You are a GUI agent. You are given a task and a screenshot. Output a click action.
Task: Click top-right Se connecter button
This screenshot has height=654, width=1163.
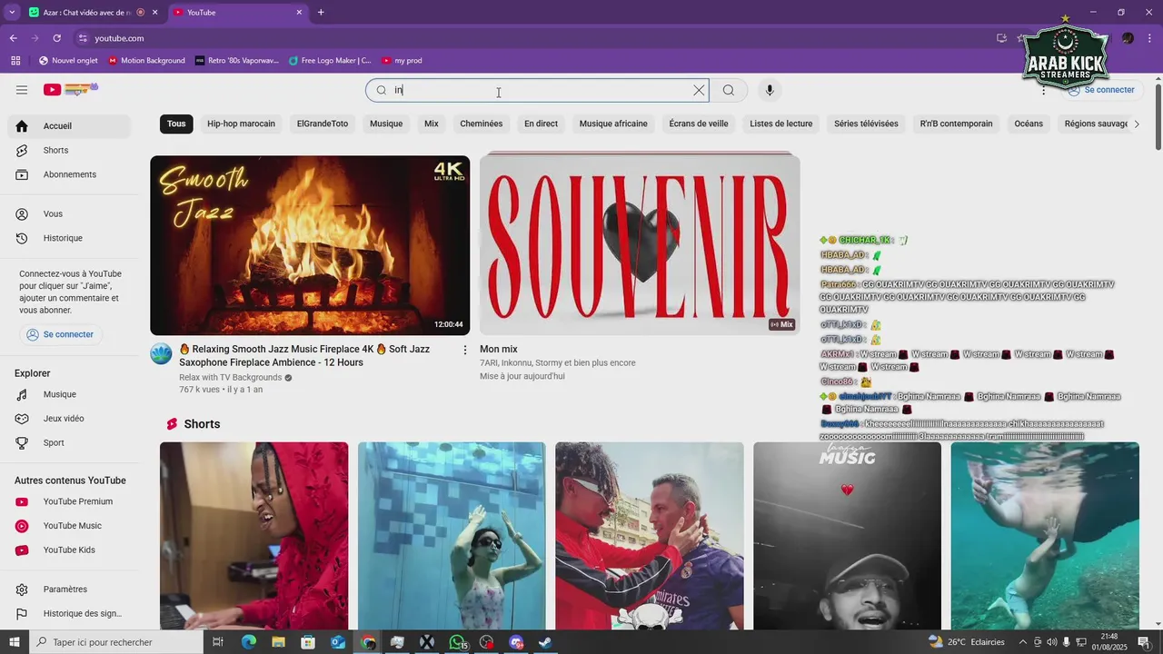(1101, 90)
